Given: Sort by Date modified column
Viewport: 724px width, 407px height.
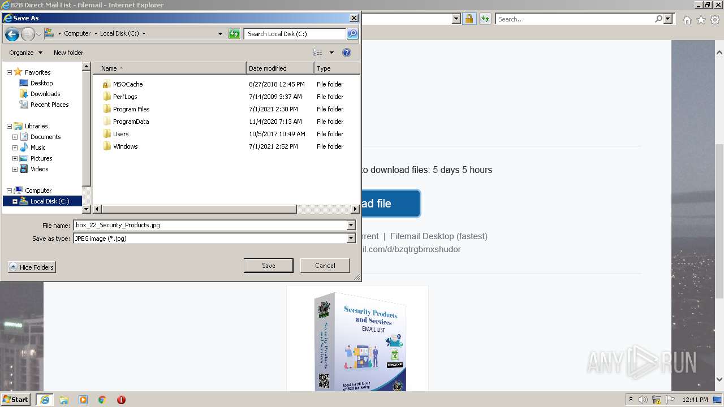Looking at the screenshot, I should (280, 68).
